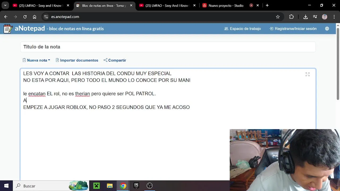Open the Chrome profile avatar
Image resolution: width=340 pixels, height=191 pixels.
click(325, 17)
